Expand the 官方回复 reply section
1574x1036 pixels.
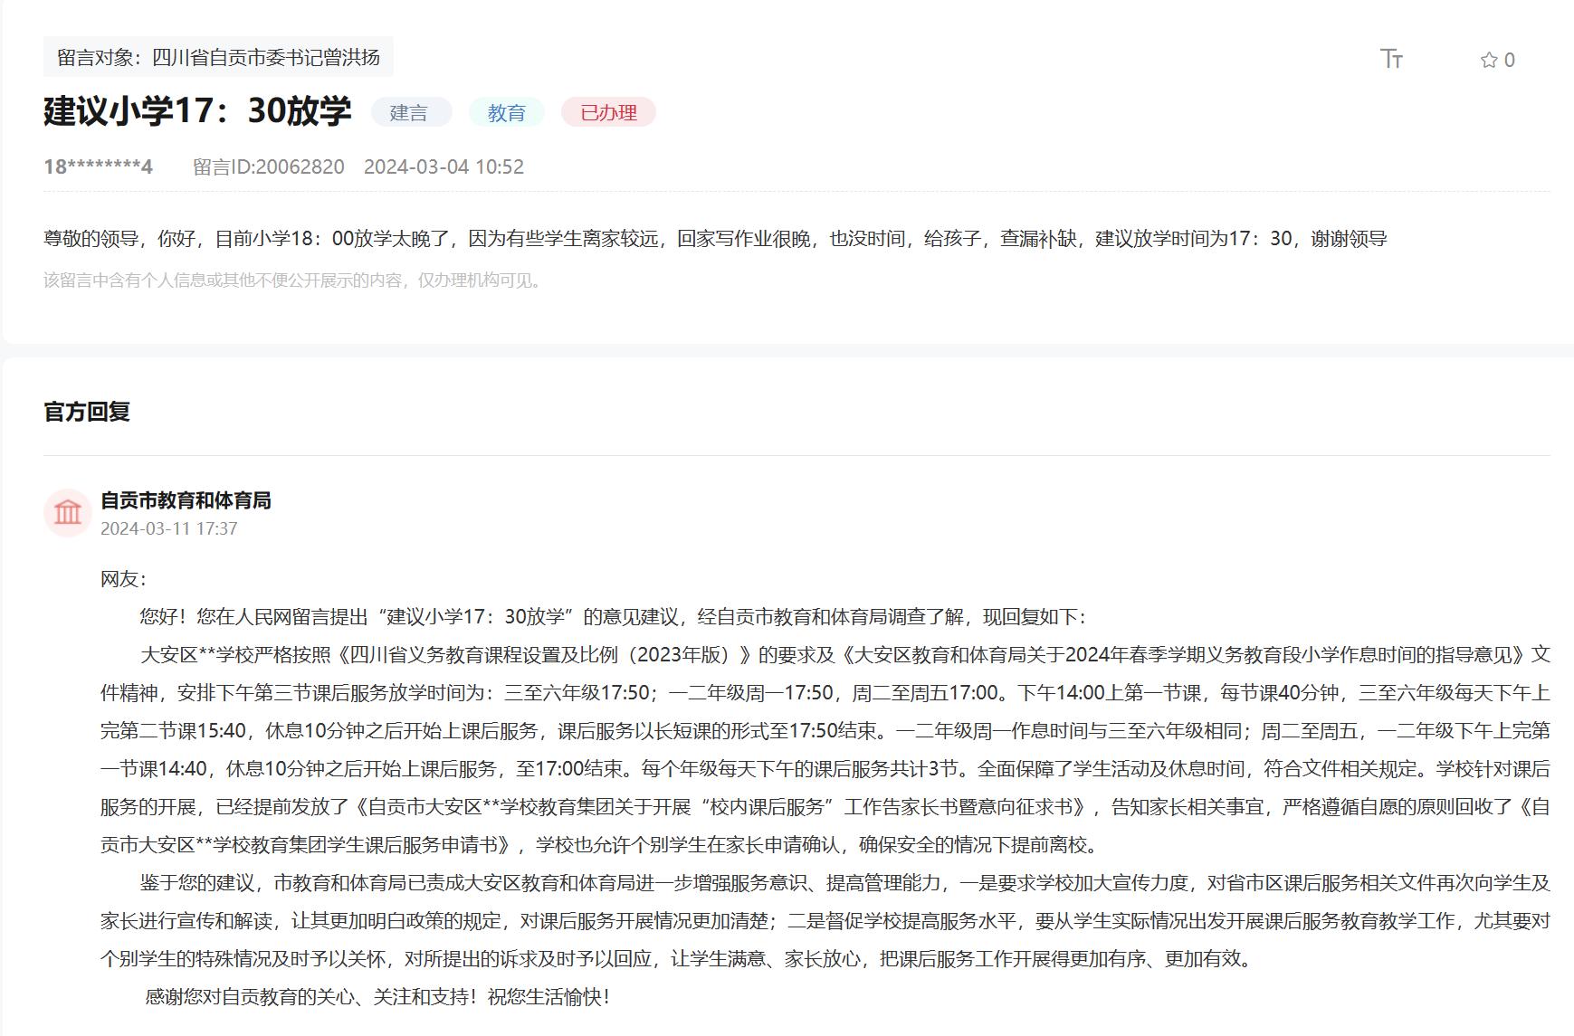point(88,413)
